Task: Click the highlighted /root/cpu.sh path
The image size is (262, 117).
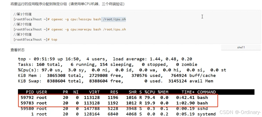Action: tap(114, 19)
